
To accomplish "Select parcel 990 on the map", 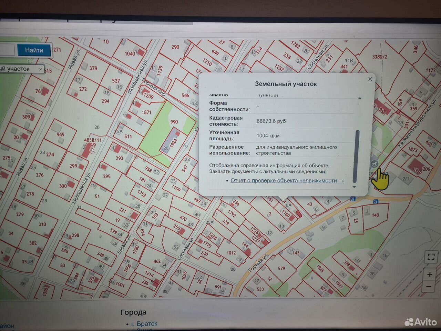I will [x=174, y=121].
